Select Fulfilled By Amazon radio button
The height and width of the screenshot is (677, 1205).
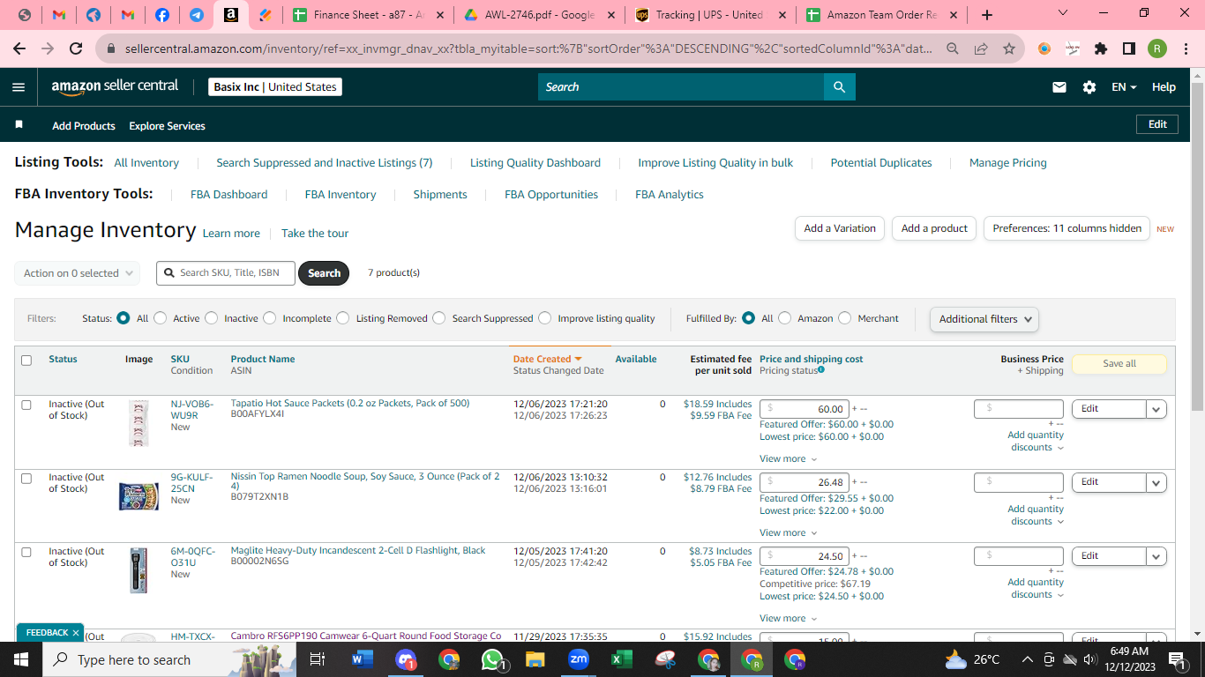pyautogui.click(x=784, y=318)
